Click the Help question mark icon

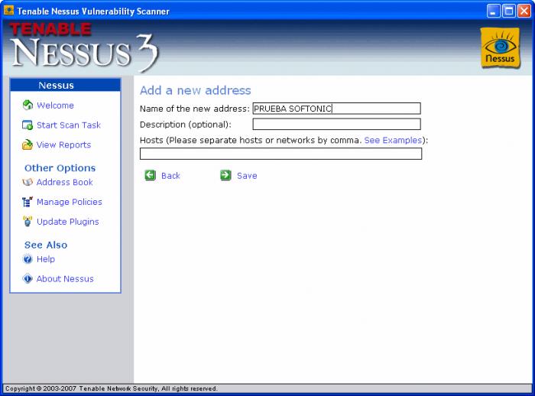(28, 258)
